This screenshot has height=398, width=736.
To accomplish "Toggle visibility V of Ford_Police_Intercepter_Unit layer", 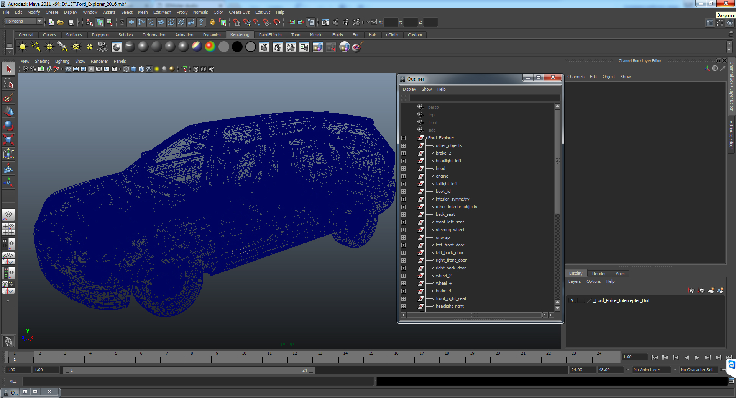I will (572, 300).
